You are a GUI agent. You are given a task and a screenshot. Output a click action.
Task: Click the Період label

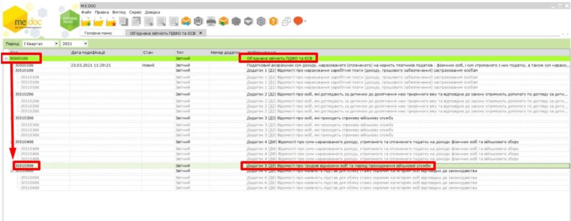pyautogui.click(x=12, y=44)
